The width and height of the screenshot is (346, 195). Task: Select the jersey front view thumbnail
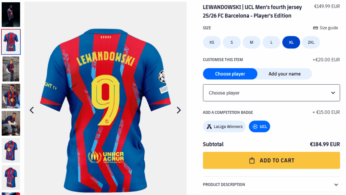[11, 150]
